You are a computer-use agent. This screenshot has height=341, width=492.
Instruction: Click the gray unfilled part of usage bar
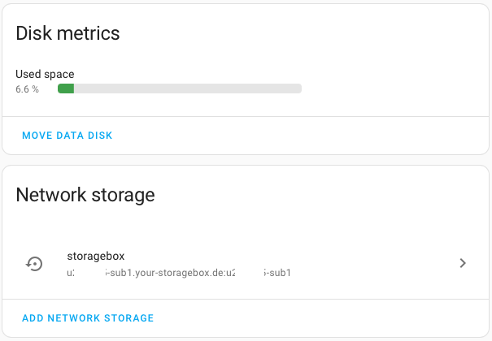[x=187, y=88]
